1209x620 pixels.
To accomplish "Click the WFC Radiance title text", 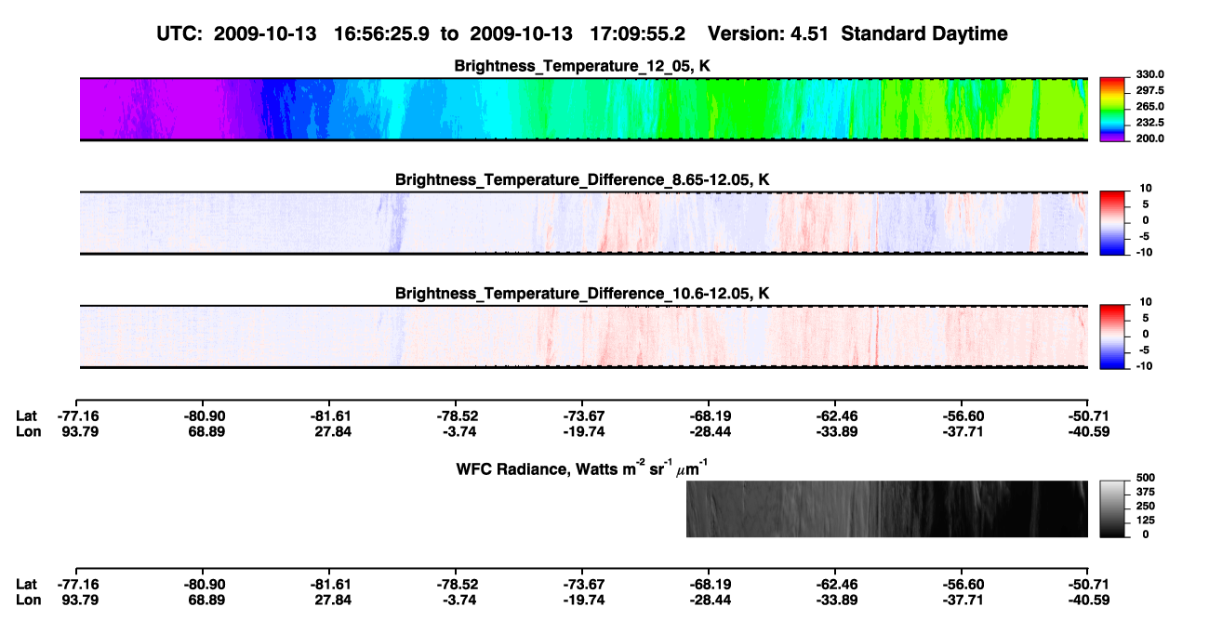I will coord(584,468).
